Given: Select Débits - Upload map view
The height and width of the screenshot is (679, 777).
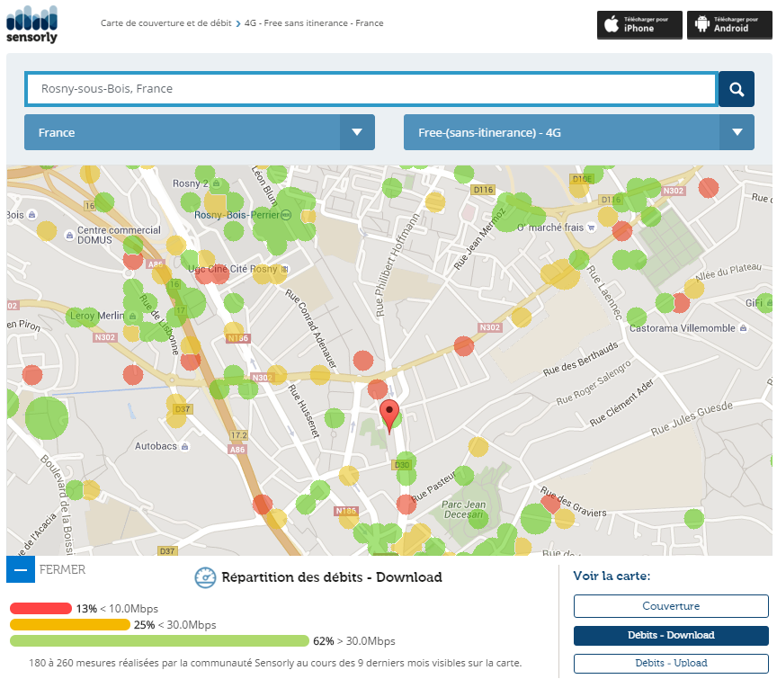Looking at the screenshot, I should [x=671, y=664].
